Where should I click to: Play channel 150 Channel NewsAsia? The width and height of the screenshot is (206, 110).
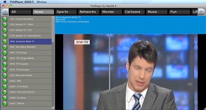pyautogui.click(x=30, y=19)
